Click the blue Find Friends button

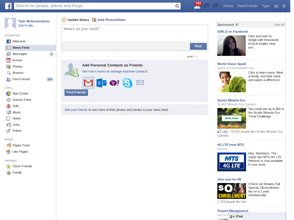[x=76, y=93]
